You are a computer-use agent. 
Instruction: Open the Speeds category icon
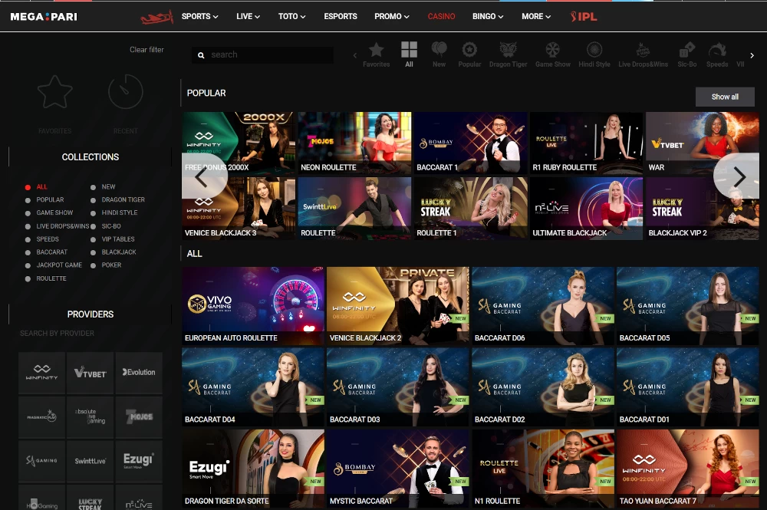click(x=717, y=50)
